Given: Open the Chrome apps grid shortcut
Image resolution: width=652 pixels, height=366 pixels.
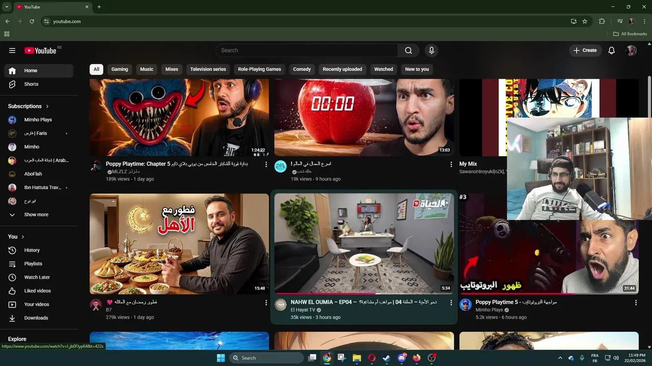Looking at the screenshot, I should pyautogui.click(x=7, y=34).
